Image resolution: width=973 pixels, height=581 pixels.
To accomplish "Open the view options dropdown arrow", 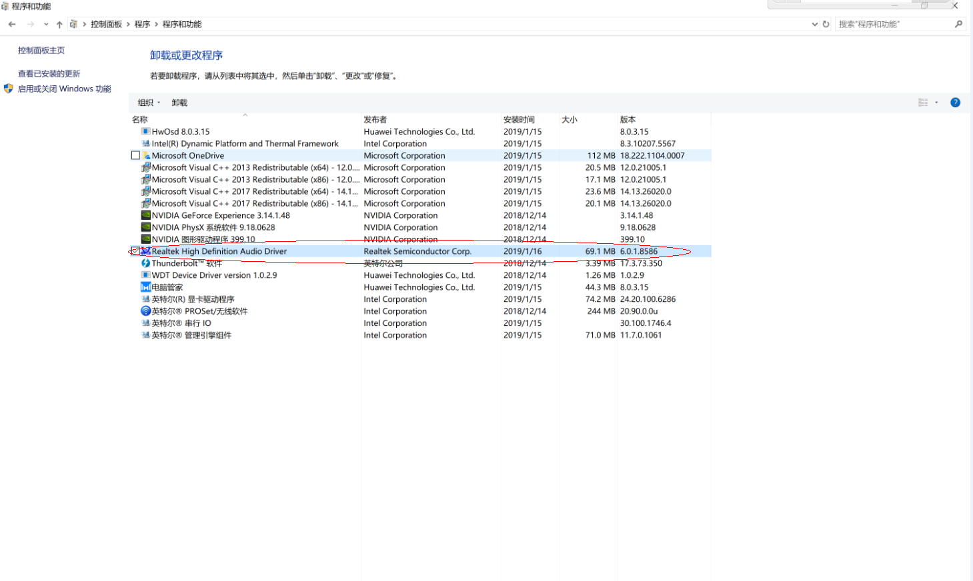I will click(936, 103).
